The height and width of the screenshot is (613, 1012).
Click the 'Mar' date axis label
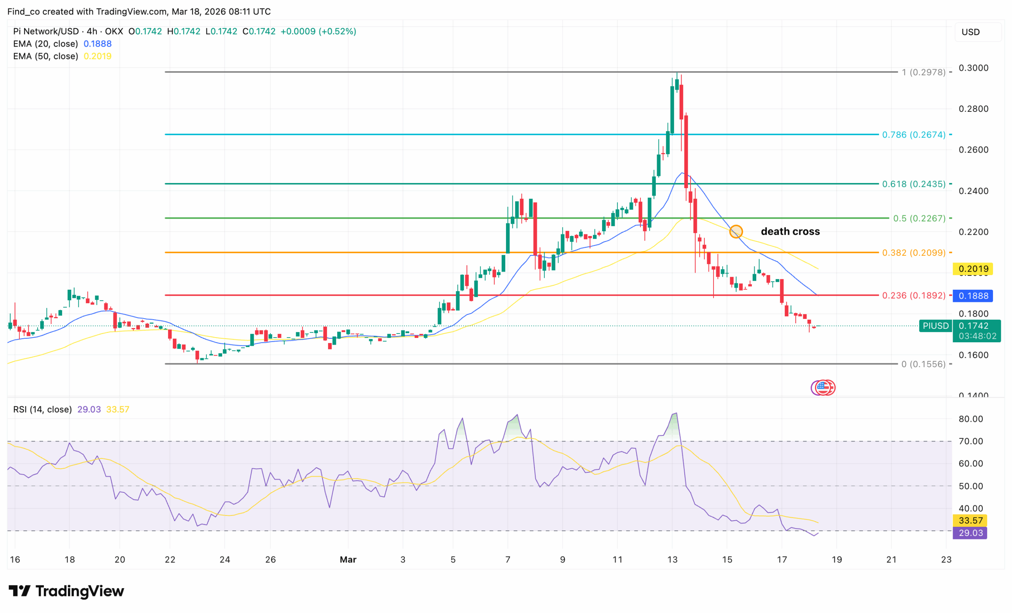coord(348,559)
